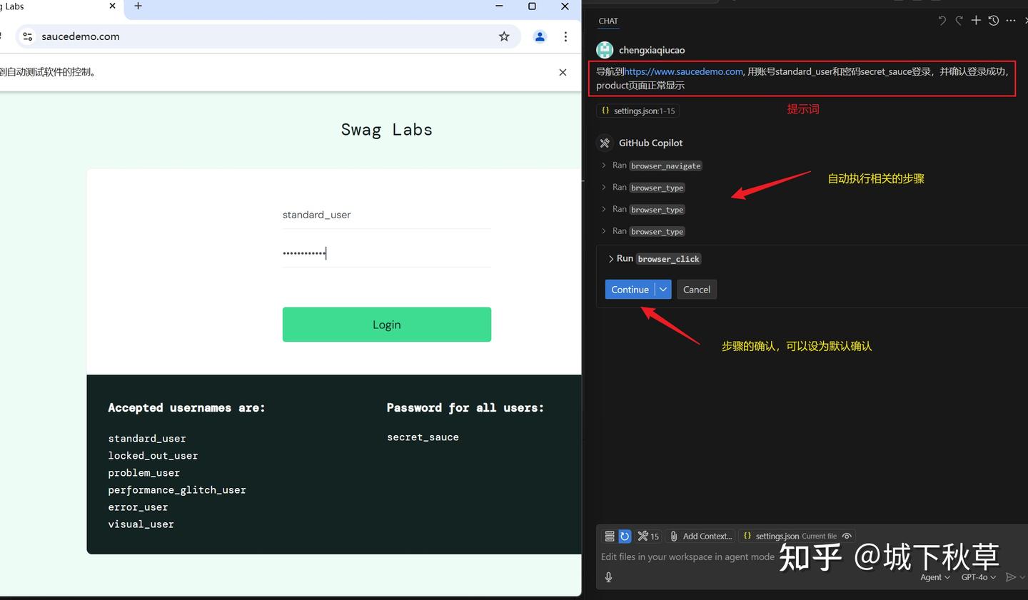Open chat history with the clock icon
Screen dimensions: 1028x600
click(x=993, y=20)
